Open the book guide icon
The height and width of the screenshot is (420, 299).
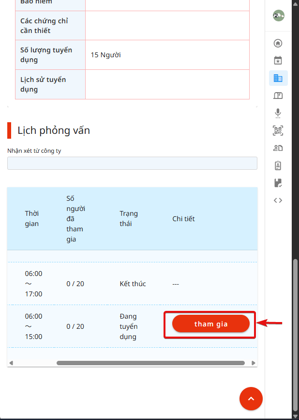point(278,96)
